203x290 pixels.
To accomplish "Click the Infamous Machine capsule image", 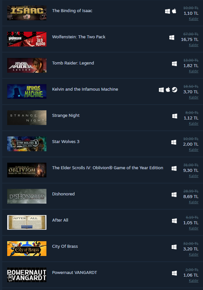I will click(27, 92).
